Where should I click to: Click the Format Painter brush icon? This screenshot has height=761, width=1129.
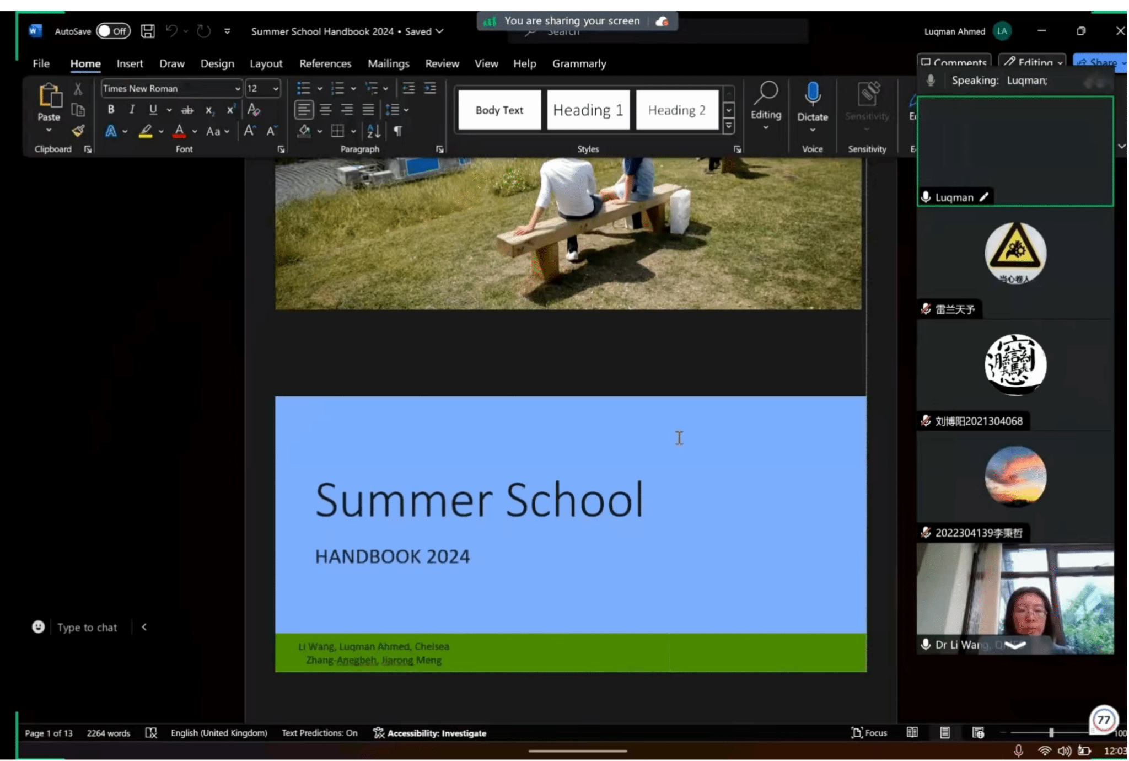[78, 131]
